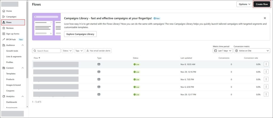Screen dimensions: 273x118
Task: Click the sort arrow beside Flow header
Action: [x=39, y=58]
